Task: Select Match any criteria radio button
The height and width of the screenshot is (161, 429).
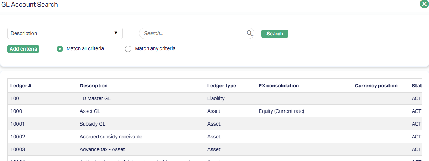Action: (x=128, y=49)
